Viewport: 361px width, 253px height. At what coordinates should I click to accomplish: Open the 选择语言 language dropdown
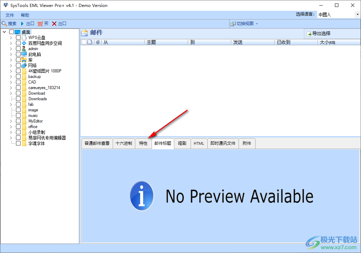(x=358, y=14)
